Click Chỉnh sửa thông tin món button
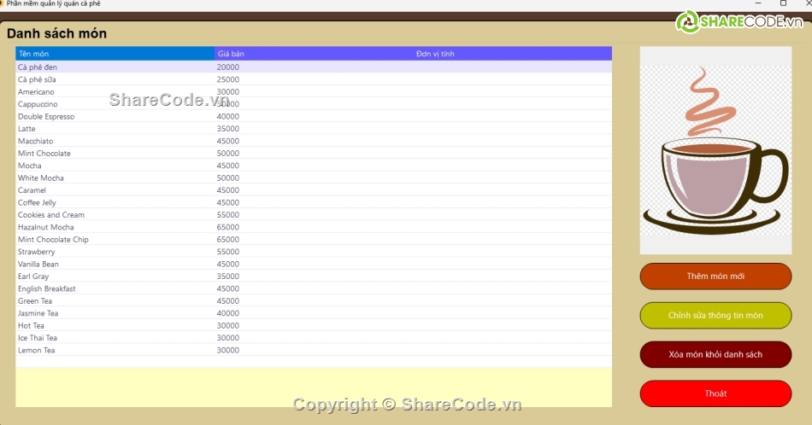 (715, 315)
